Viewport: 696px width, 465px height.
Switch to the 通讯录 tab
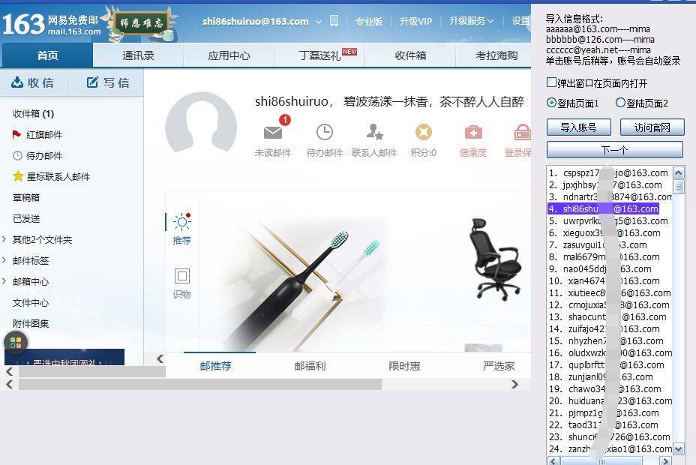pos(138,55)
